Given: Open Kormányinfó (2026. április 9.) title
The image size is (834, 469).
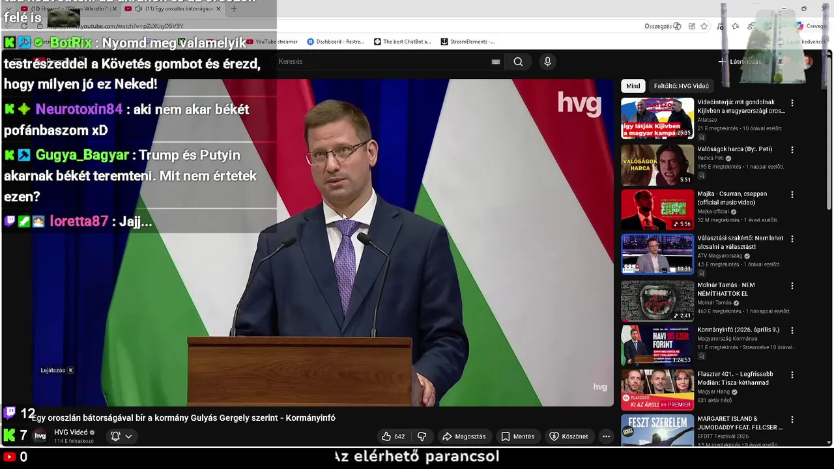Looking at the screenshot, I should pyautogui.click(x=738, y=330).
